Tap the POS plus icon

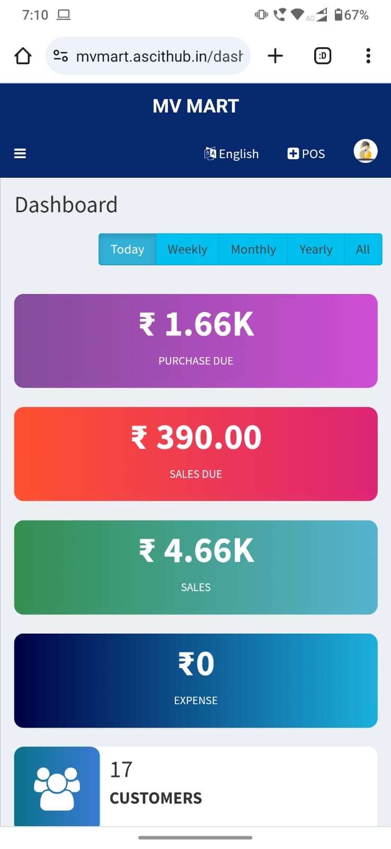click(293, 153)
